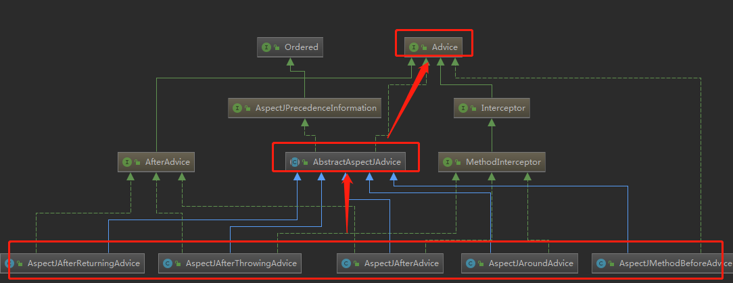Select the Advice interface node
The height and width of the screenshot is (283, 733).
pyautogui.click(x=433, y=47)
